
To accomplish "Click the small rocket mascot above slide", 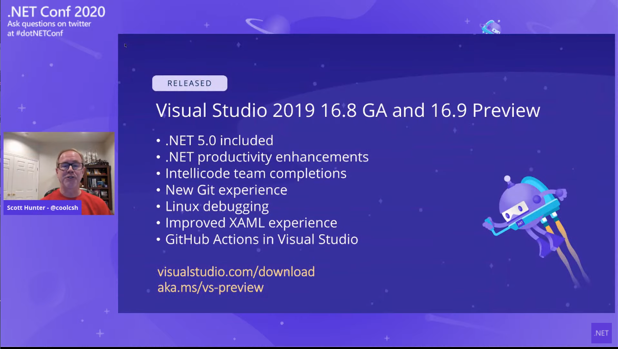I will coord(490,27).
